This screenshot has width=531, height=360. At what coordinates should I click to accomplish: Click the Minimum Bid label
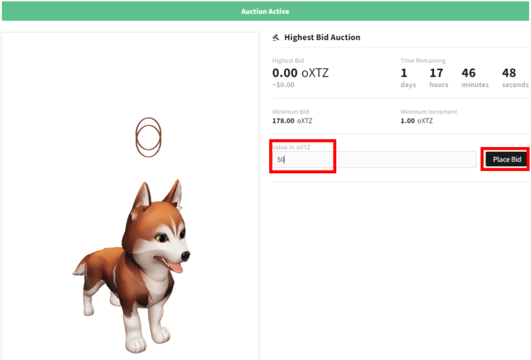click(x=290, y=112)
